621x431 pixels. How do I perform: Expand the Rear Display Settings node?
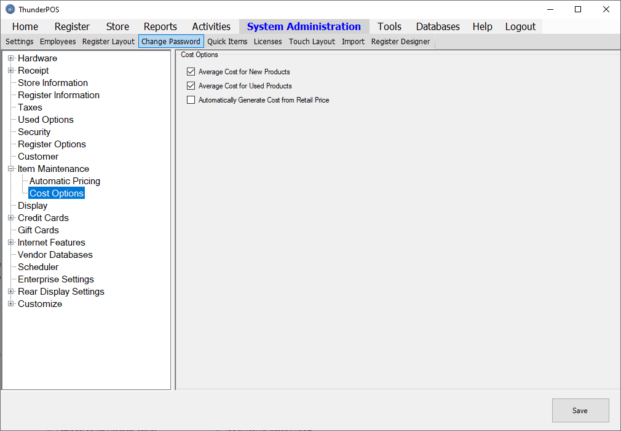10,292
